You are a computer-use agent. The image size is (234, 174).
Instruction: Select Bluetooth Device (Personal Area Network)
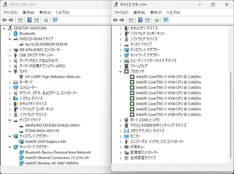click(x=58, y=152)
